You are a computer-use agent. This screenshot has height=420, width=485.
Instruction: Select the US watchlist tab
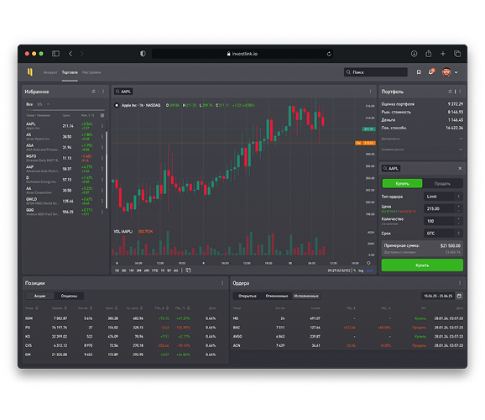39,104
